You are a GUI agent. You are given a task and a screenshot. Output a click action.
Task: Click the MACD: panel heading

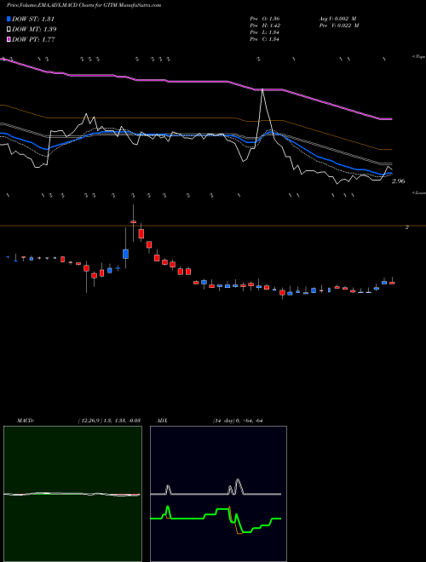(x=26, y=421)
